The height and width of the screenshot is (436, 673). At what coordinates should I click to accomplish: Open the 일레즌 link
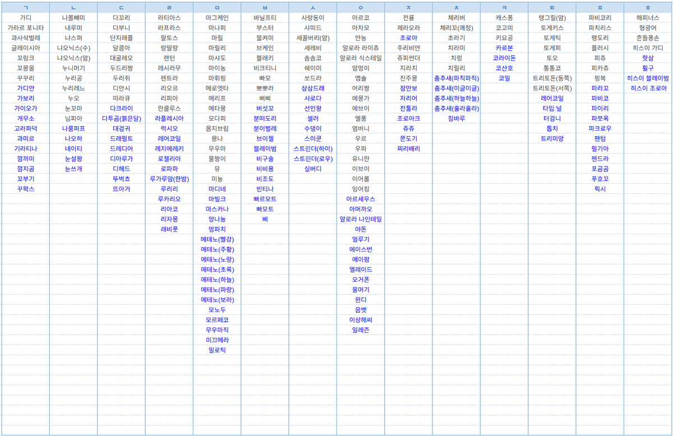361,330
